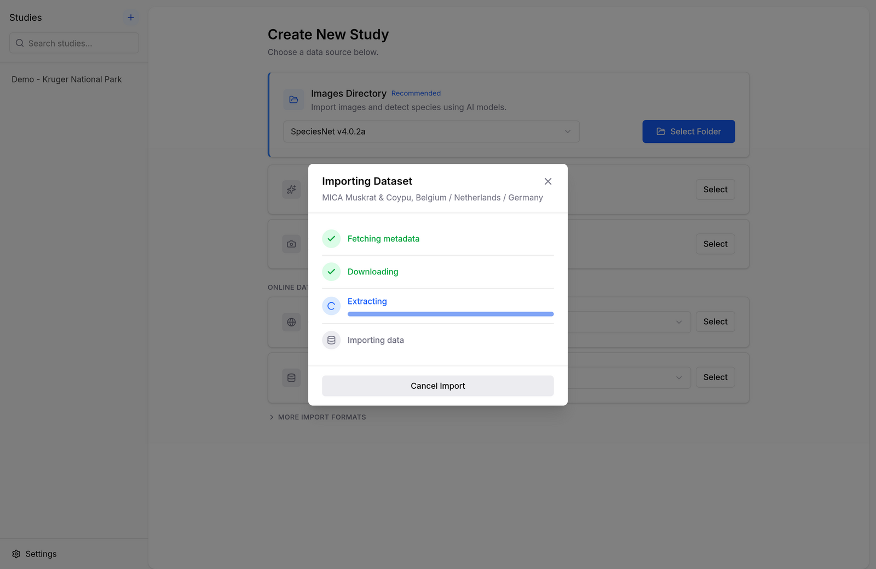This screenshot has height=569, width=876.
Task: Click the Extracting progress bar
Action: 451,314
